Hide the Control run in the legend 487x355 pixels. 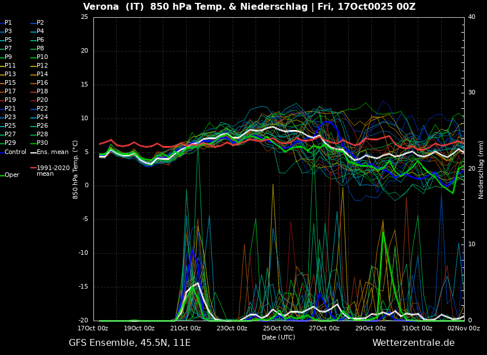[x=15, y=152]
